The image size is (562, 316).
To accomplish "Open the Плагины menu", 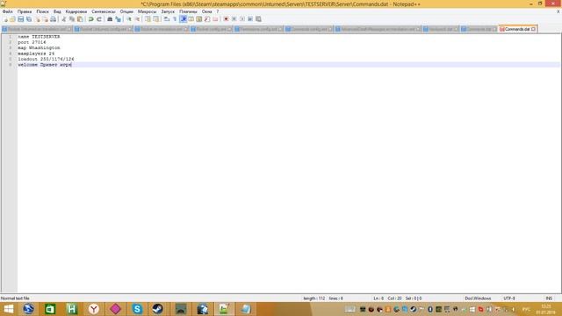I will point(188,11).
